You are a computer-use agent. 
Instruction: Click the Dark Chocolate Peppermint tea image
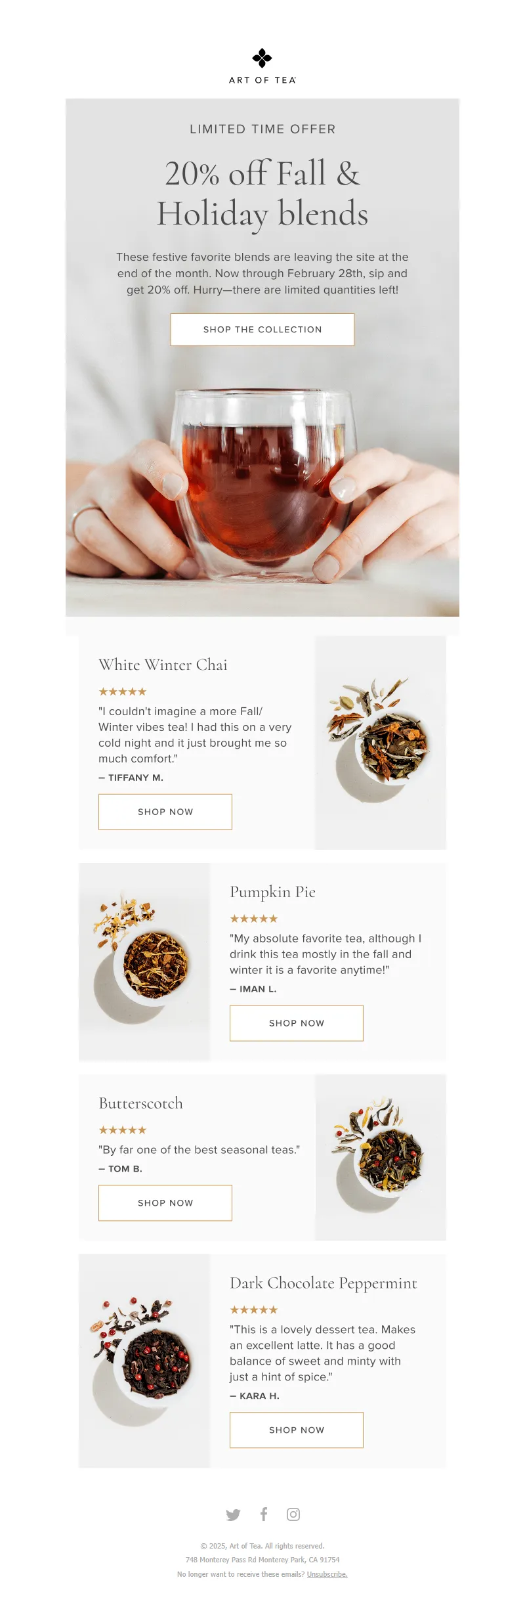pos(144,1361)
